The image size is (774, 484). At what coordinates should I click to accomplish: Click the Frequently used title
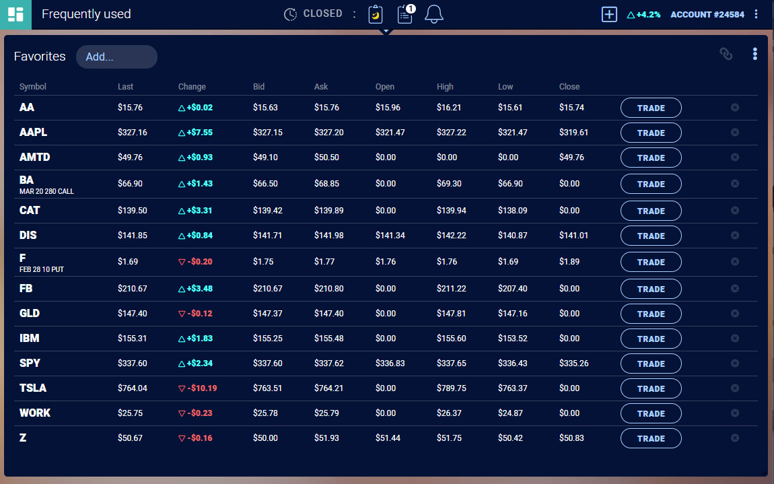click(86, 14)
